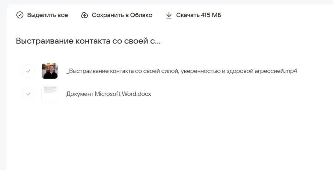Screen dimensions: 333x170
Task: Tick the checkbox beside the Word document
Action: [x=28, y=94]
